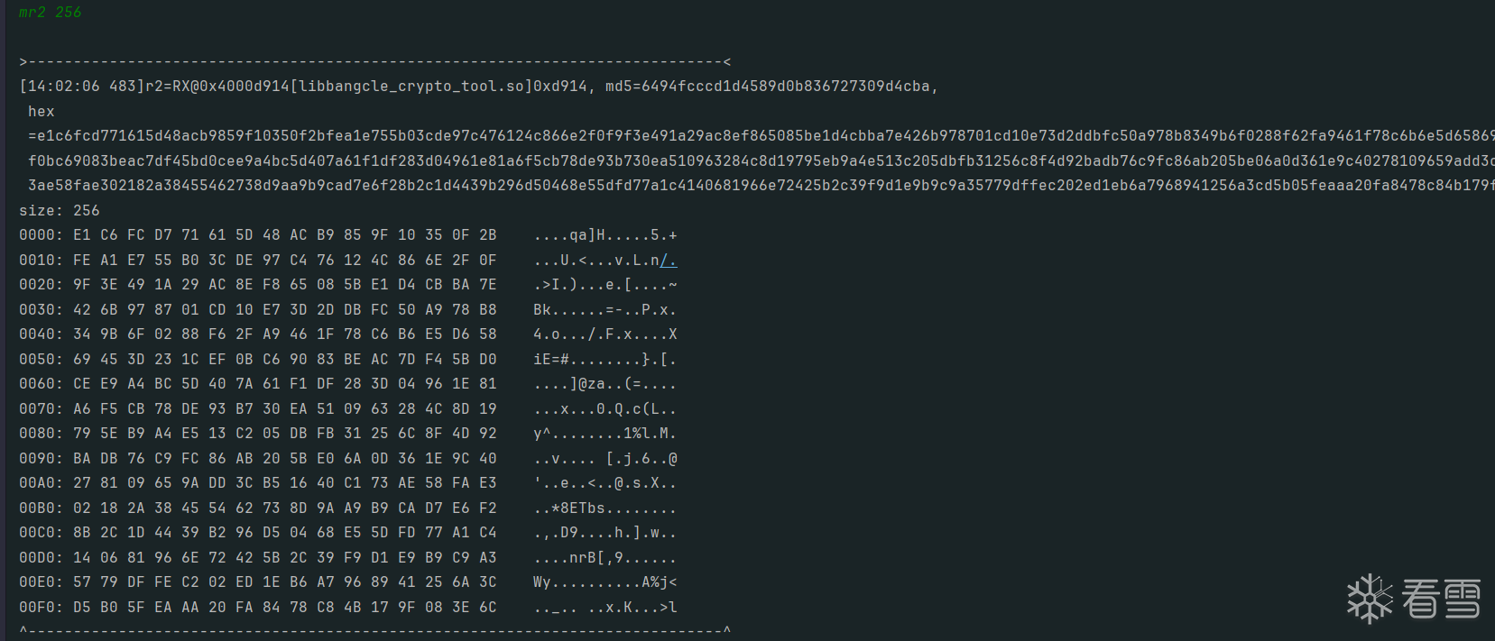Click the ASCII text "....qa]H.....5.+"
Viewport: 1495px width, 641px height.
coord(604,235)
